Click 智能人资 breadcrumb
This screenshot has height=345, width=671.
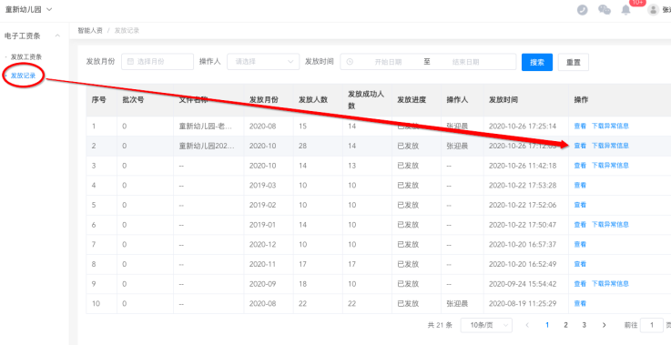pos(90,30)
